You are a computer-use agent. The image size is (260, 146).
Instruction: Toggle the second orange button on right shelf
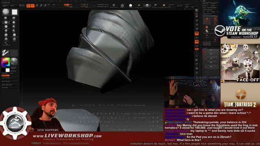coord(197,41)
